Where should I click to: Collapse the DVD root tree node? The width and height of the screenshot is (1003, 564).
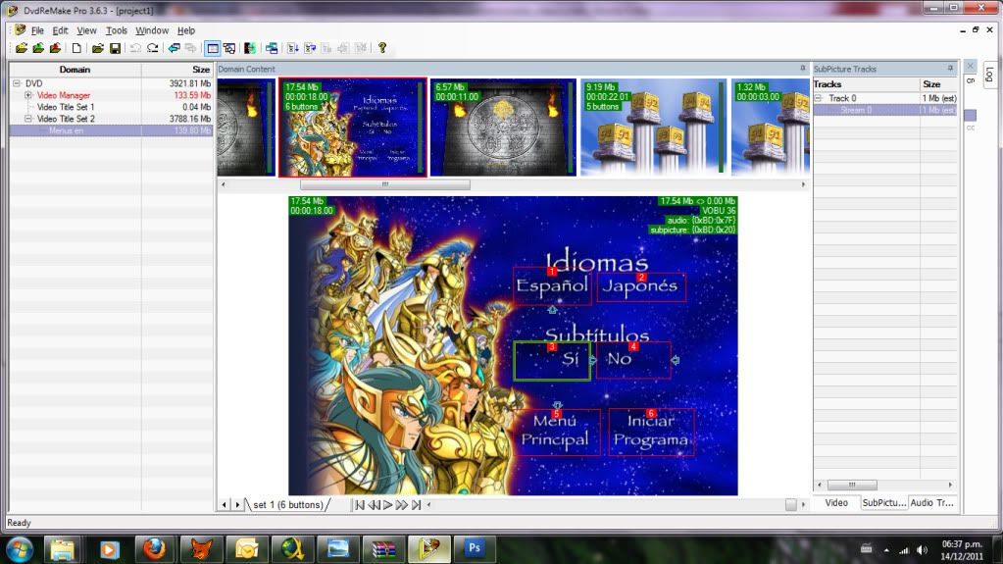(x=17, y=83)
